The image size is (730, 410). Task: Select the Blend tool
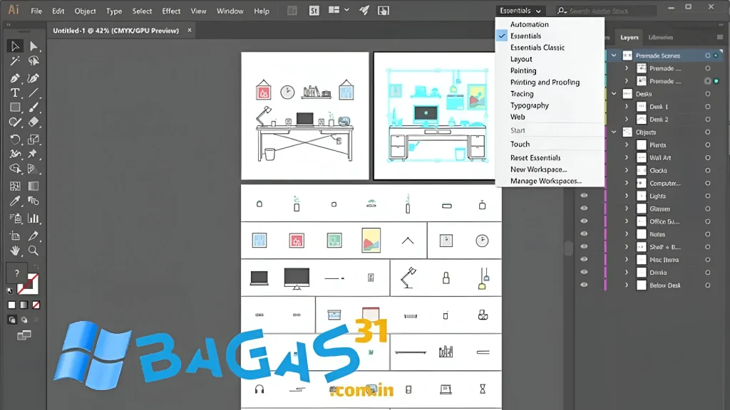click(x=33, y=201)
